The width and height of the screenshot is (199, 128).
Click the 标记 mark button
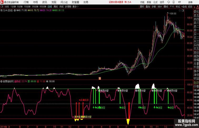[178, 7]
